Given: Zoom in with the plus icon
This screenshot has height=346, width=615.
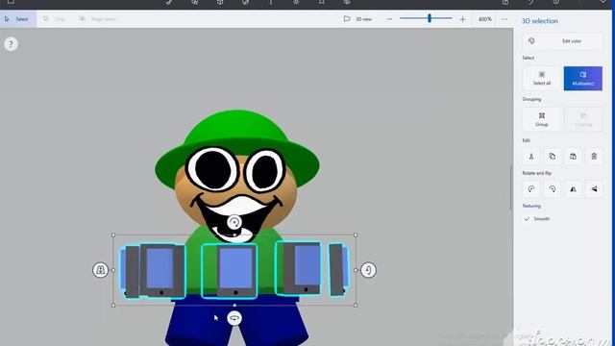Looking at the screenshot, I should point(462,19).
